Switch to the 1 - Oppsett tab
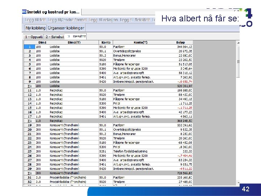The image size is (261, 196). click(34, 37)
